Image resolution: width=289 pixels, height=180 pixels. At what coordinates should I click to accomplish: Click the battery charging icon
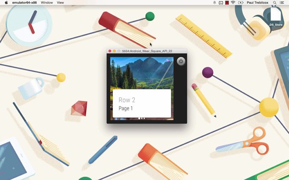[241, 2]
